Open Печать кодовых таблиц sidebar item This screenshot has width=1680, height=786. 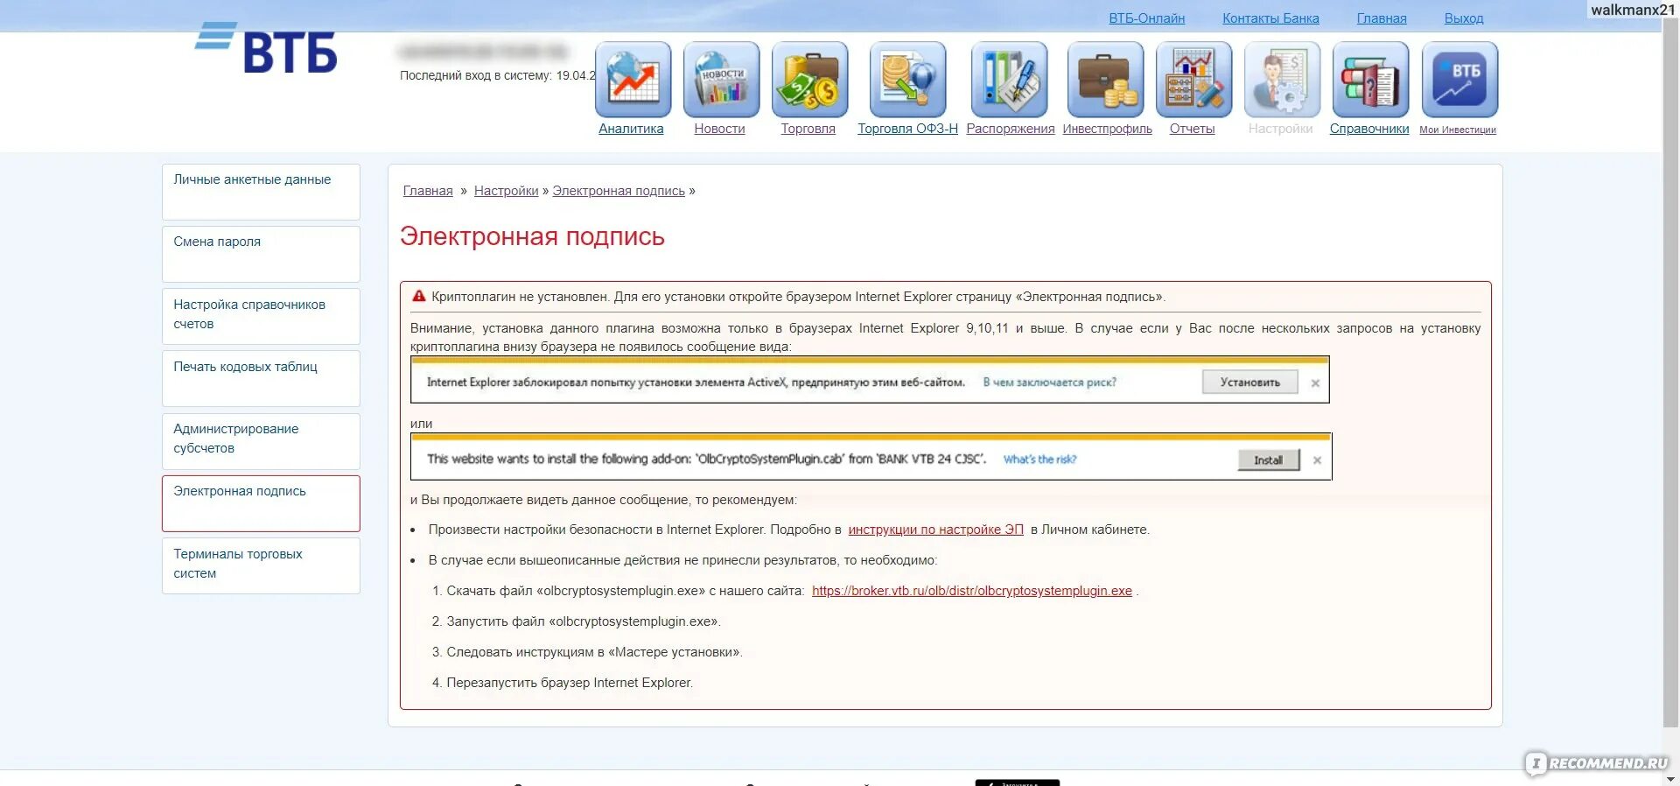click(261, 378)
